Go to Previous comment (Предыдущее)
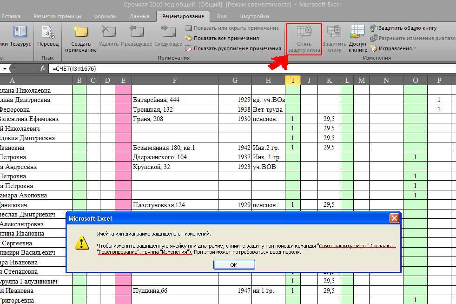Viewport: 456px width, 304px height. 137,33
